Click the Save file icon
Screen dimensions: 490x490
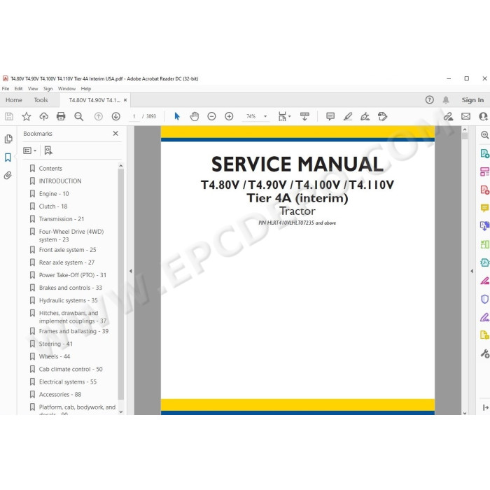pyautogui.click(x=9, y=117)
